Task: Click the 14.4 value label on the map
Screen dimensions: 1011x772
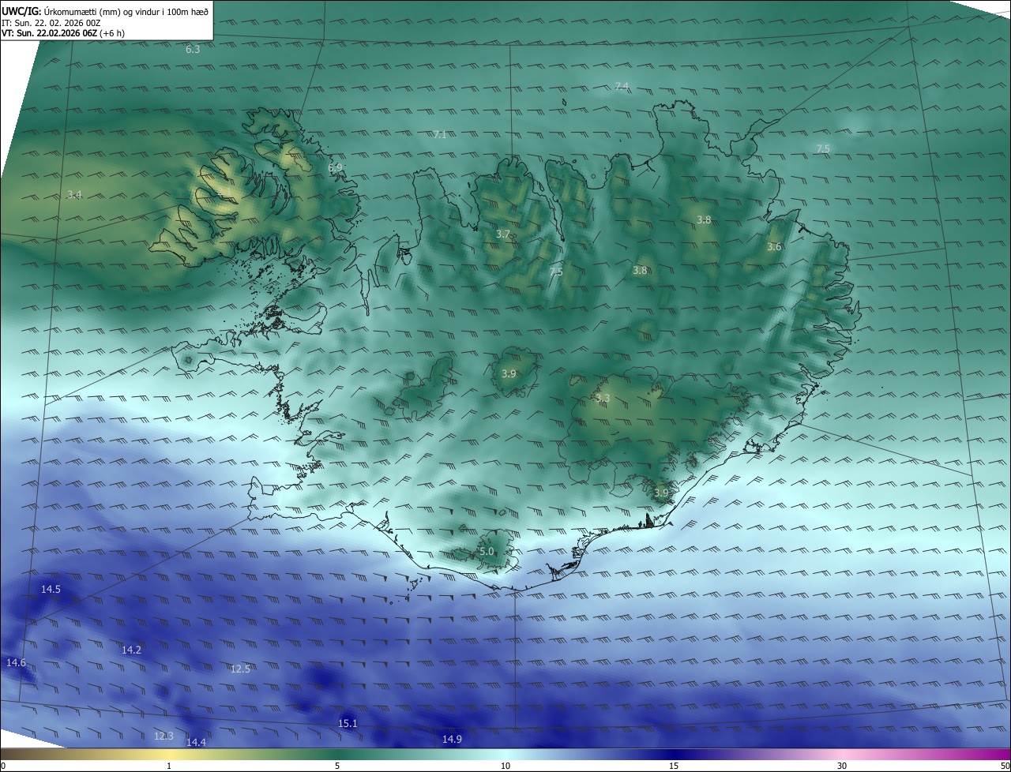Action: tap(196, 743)
